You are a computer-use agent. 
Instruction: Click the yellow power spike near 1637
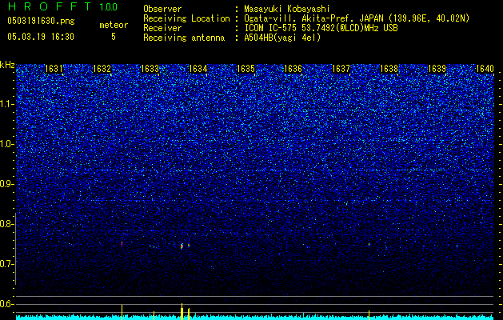[x=369, y=315]
